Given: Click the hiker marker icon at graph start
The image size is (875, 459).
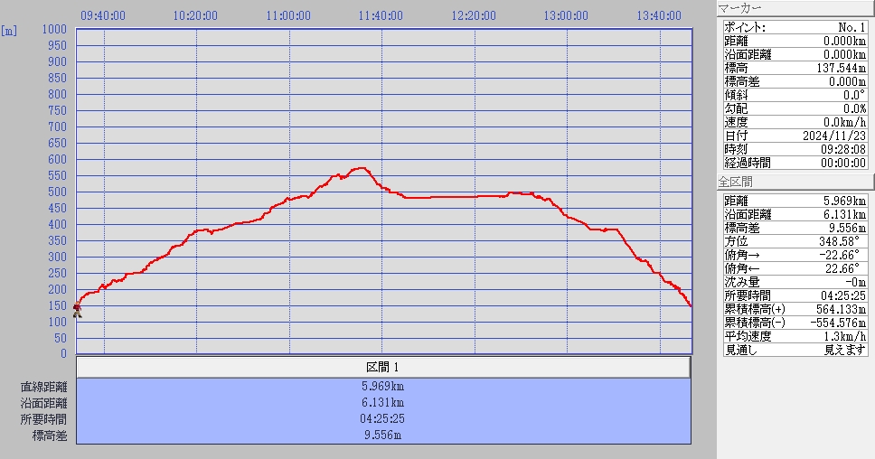Looking at the screenshot, I should (77, 310).
